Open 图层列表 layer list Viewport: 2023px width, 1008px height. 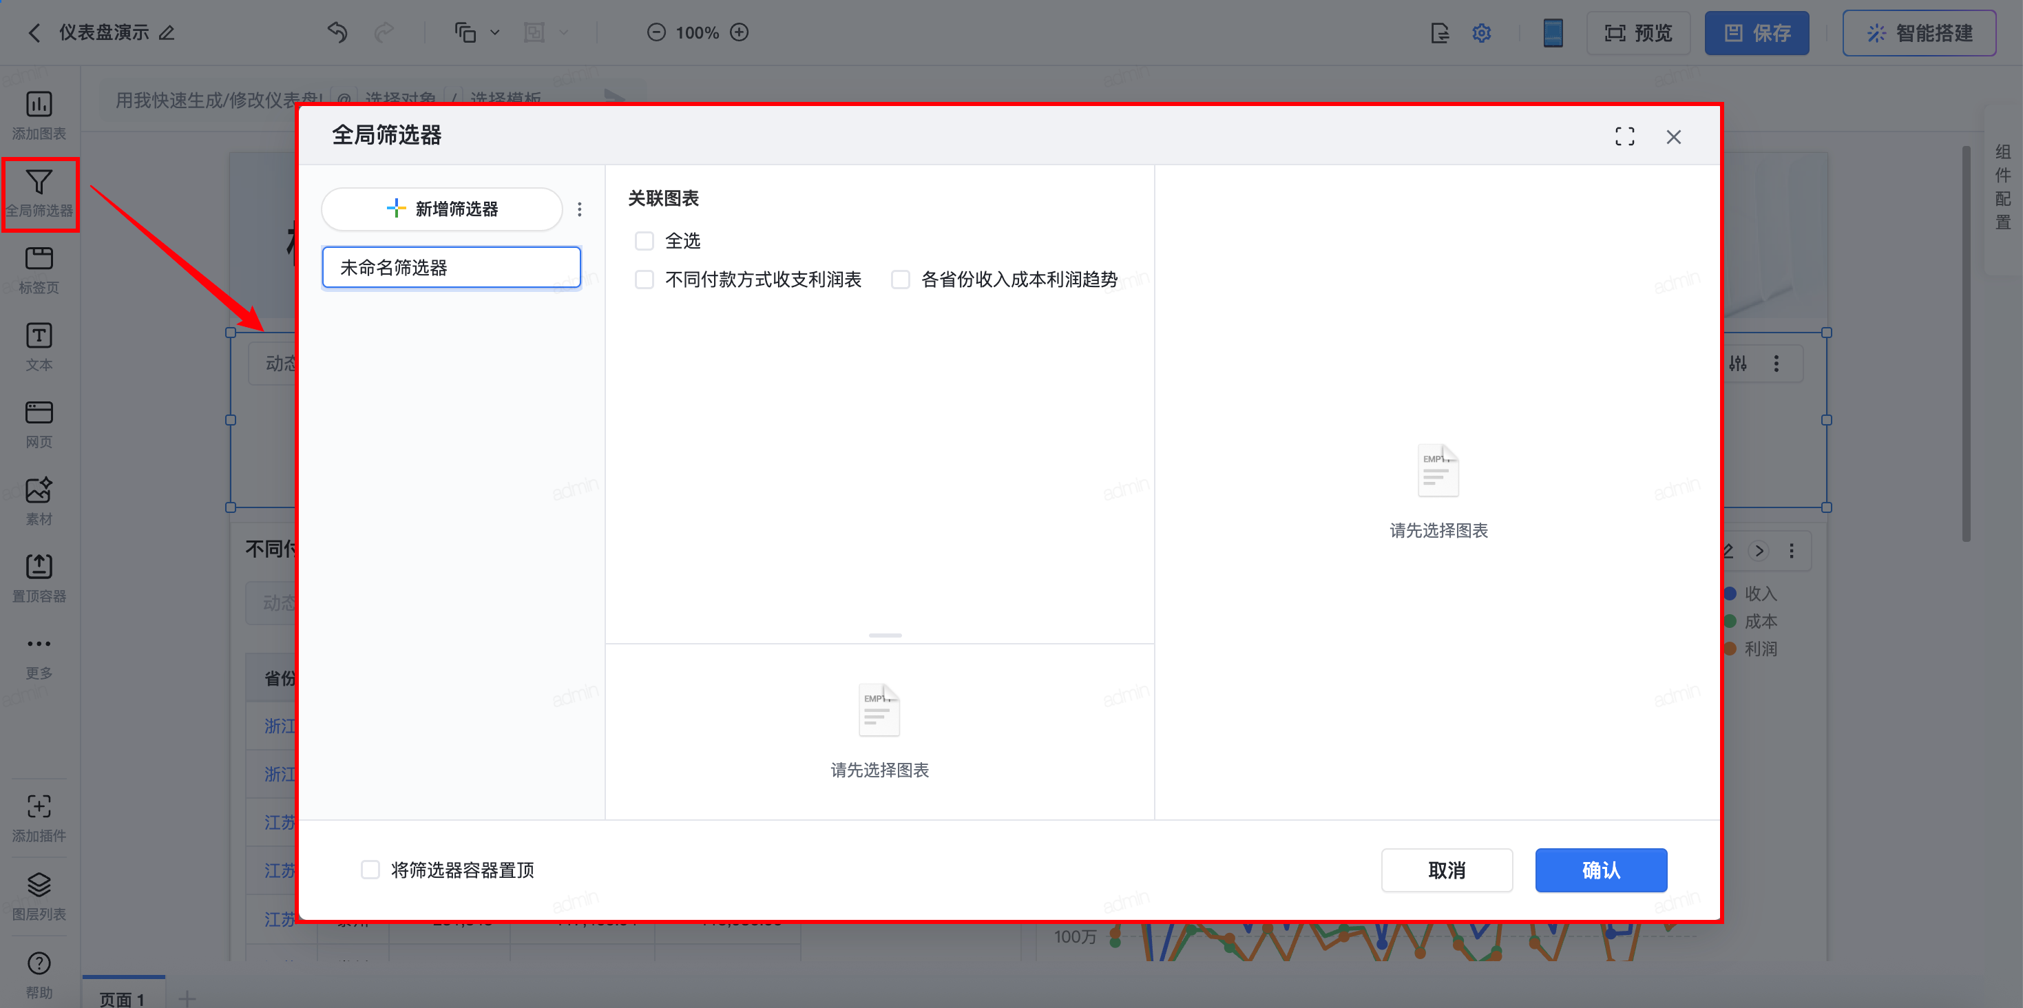pyautogui.click(x=39, y=895)
